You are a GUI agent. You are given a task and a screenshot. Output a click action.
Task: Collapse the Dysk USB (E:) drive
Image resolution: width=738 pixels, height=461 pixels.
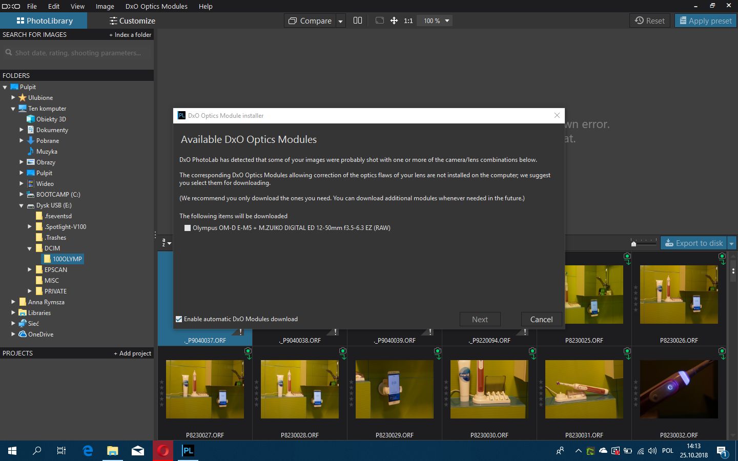point(22,205)
